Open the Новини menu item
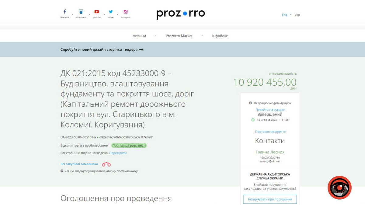This screenshot has width=365, height=205. click(139, 36)
